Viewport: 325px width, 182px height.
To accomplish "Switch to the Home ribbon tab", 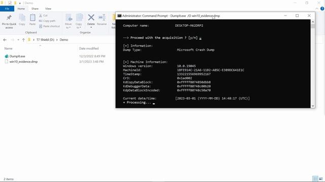I will (x=21, y=9).
